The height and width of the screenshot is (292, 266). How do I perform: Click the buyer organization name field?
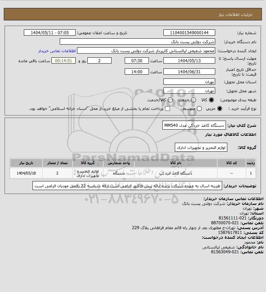(x=137, y=41)
